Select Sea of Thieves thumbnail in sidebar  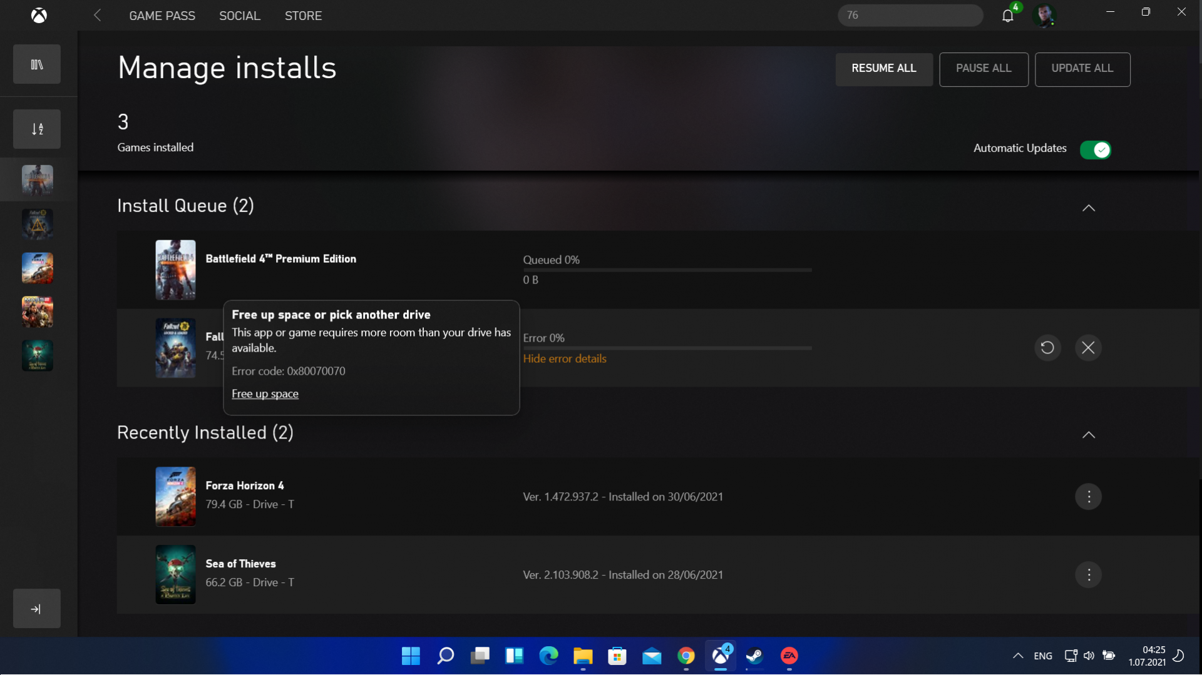38,355
